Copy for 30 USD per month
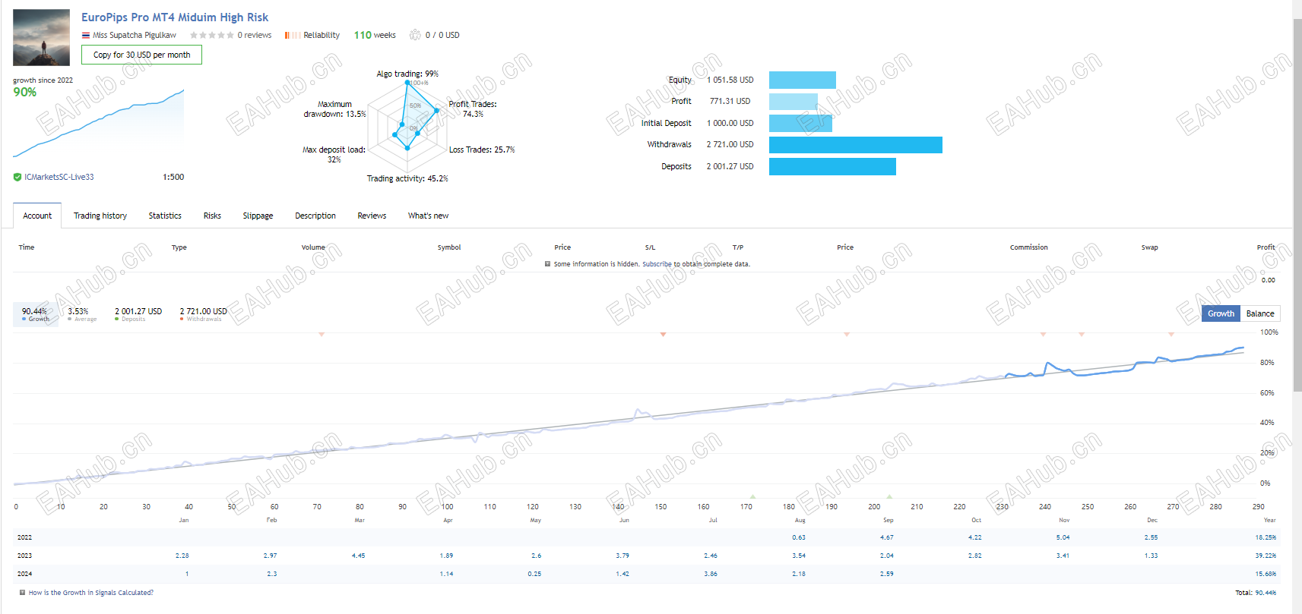Viewport: 1302px width, 614px height. [x=141, y=55]
